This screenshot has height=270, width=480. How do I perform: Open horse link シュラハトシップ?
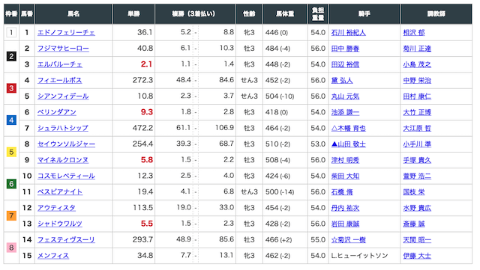(63, 128)
